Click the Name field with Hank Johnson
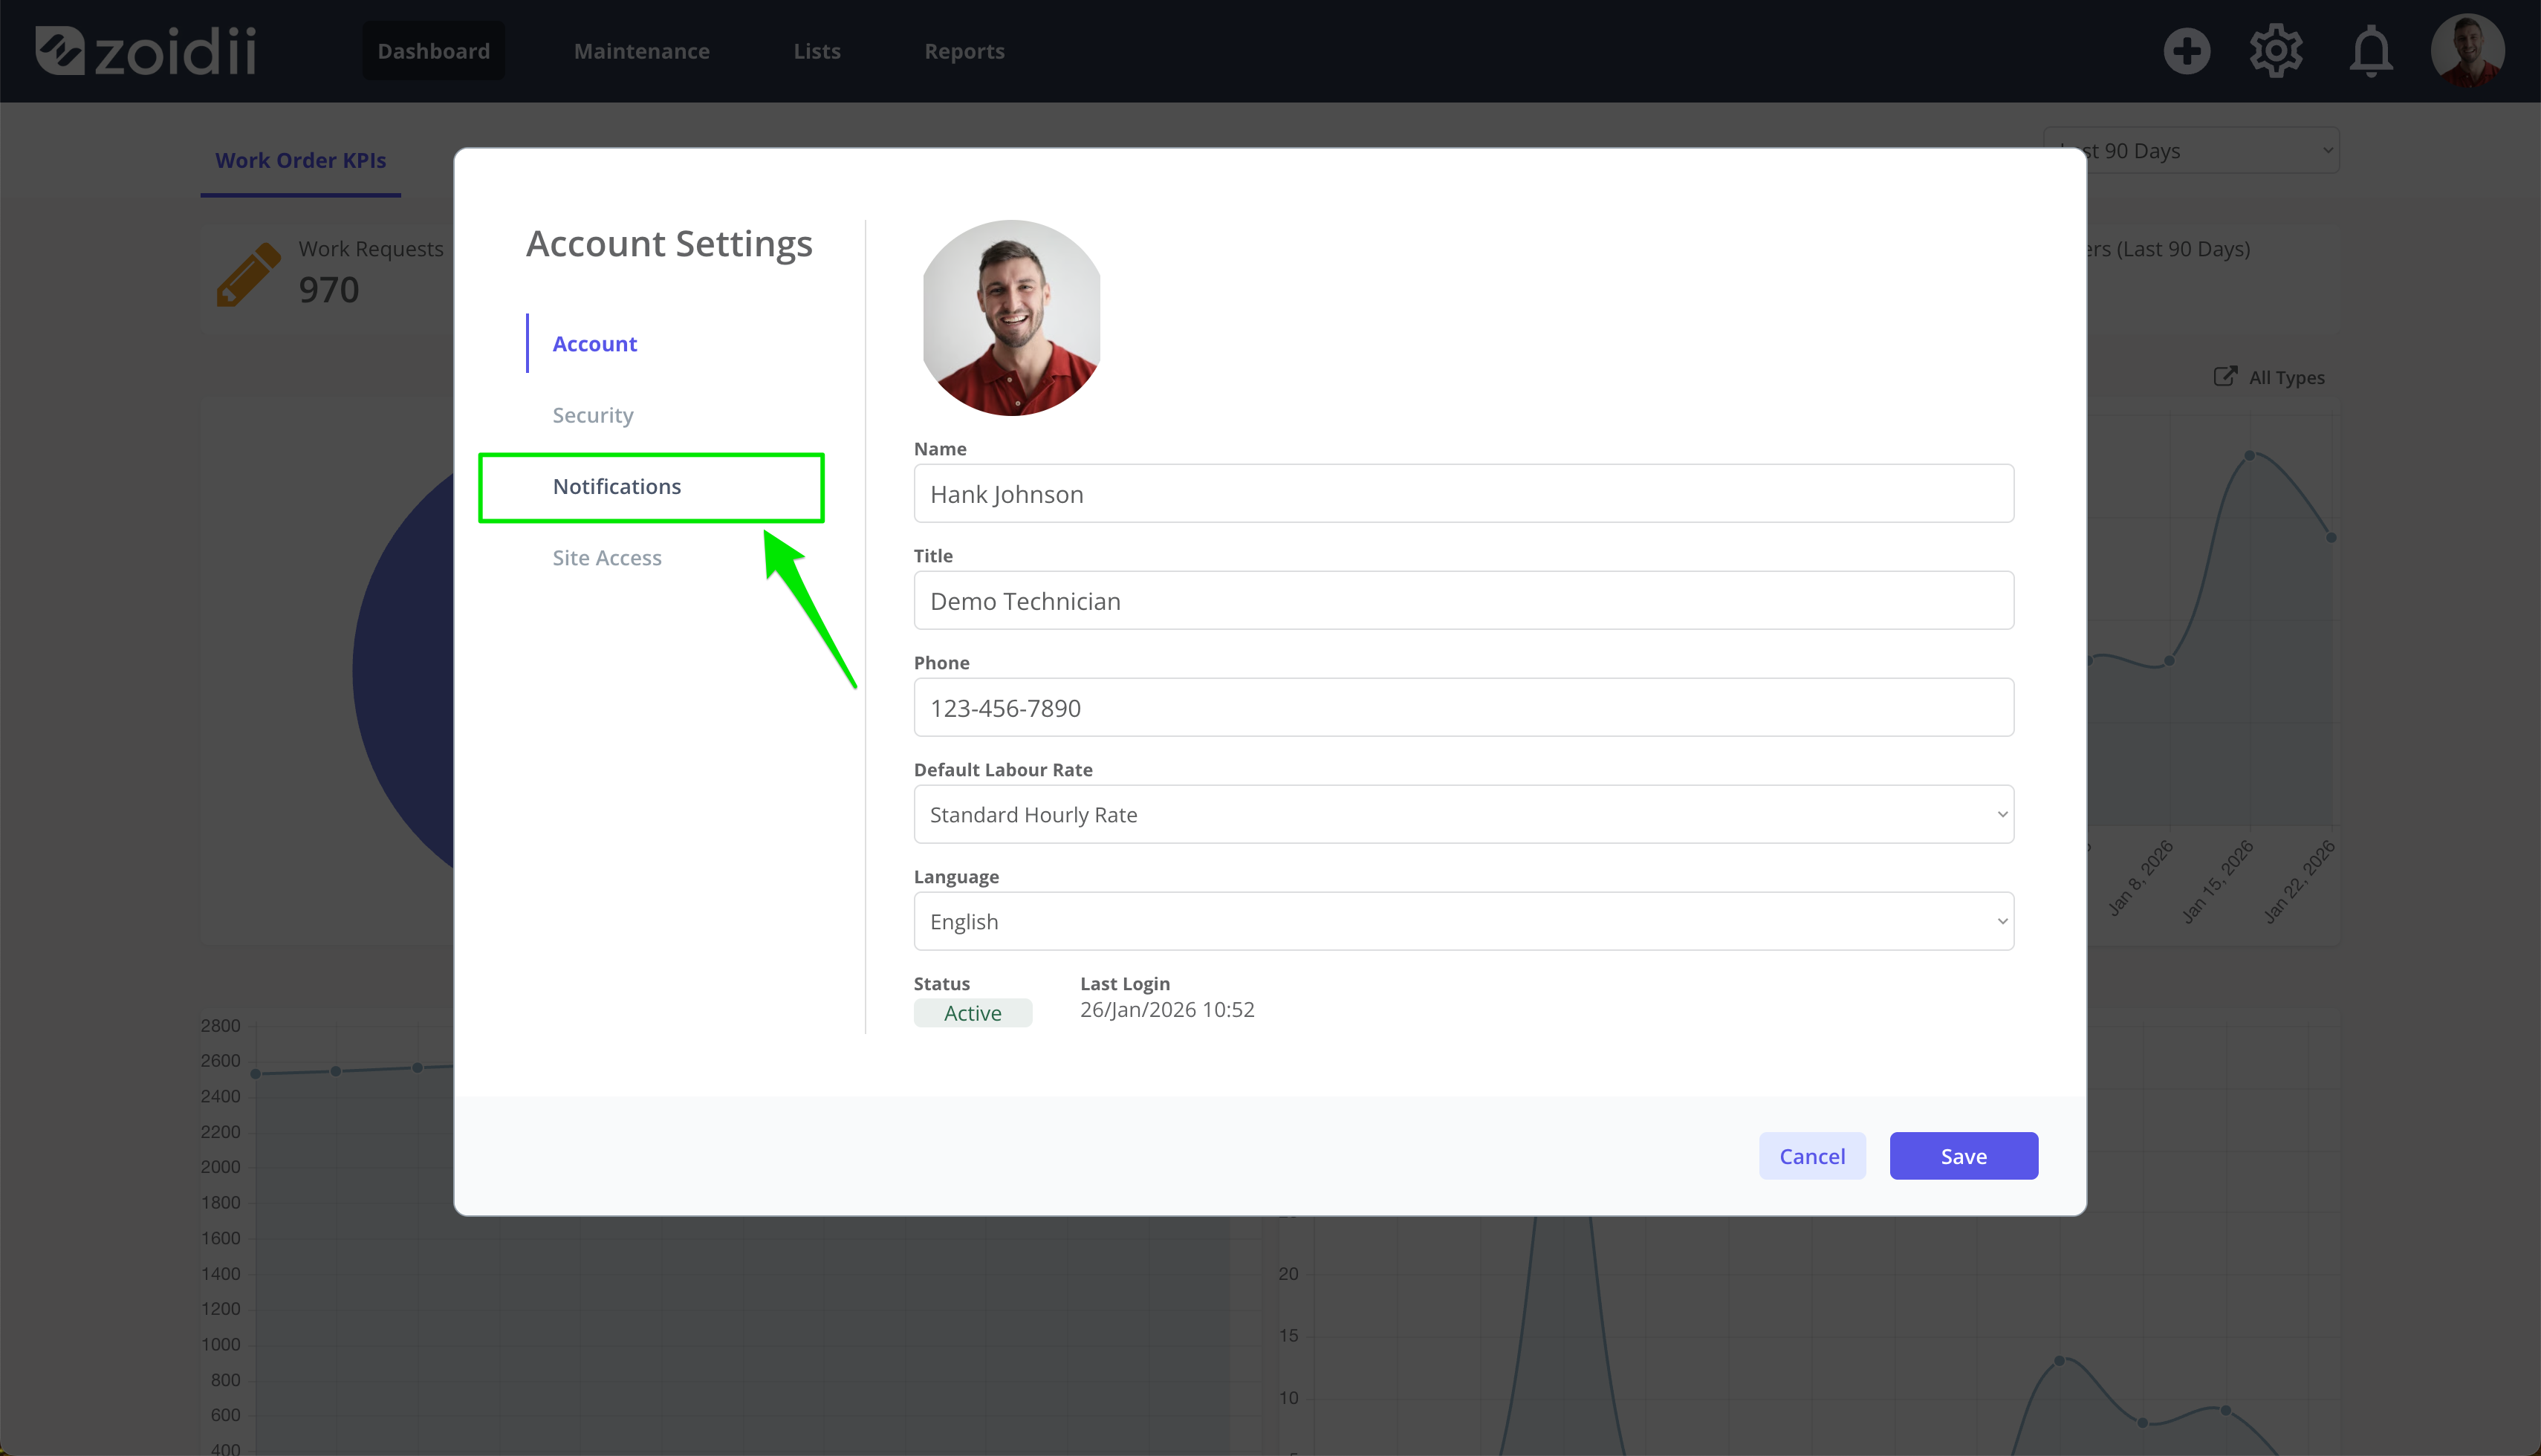Viewport: 2541px width, 1456px height. (x=1463, y=493)
